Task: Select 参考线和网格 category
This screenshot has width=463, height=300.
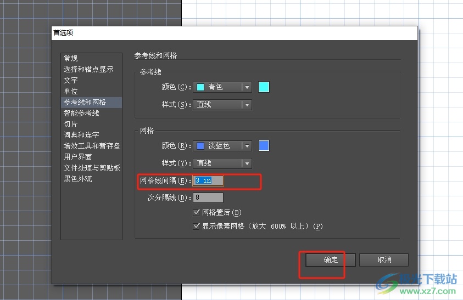Action: coord(91,103)
